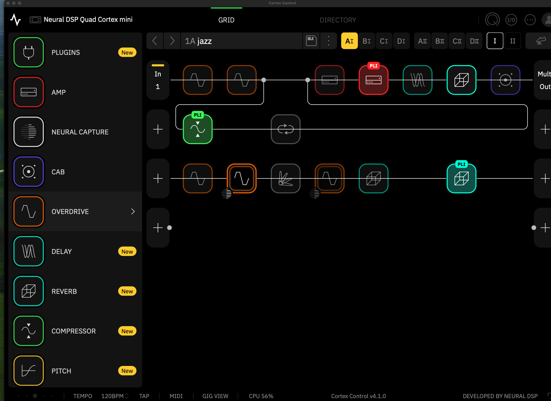
Task: Activate scene A II
Action: coord(422,41)
